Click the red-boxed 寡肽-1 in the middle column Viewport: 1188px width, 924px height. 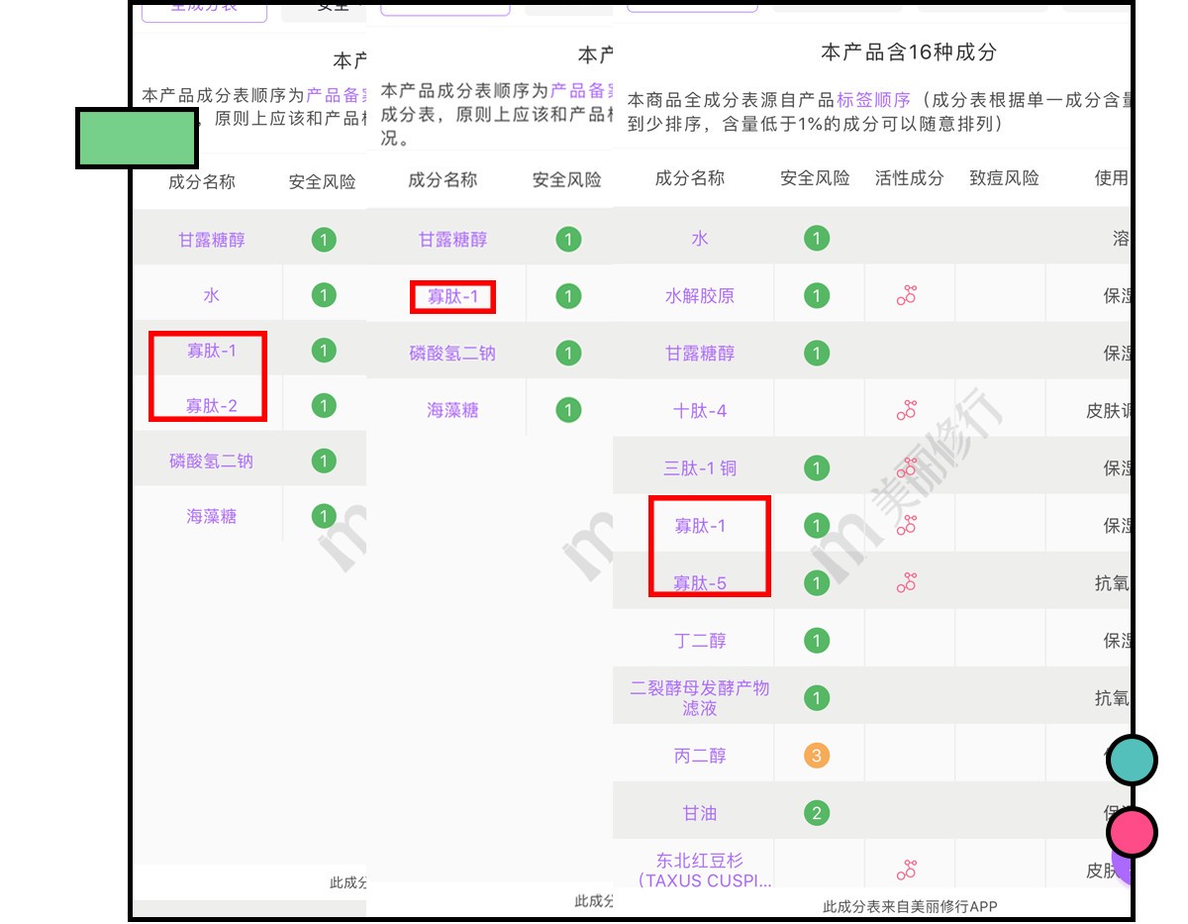point(452,296)
